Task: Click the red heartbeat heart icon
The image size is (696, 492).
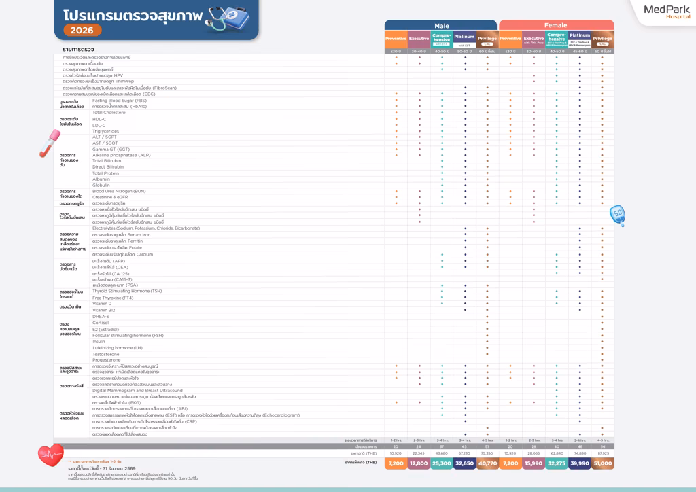Action: pos(50,455)
